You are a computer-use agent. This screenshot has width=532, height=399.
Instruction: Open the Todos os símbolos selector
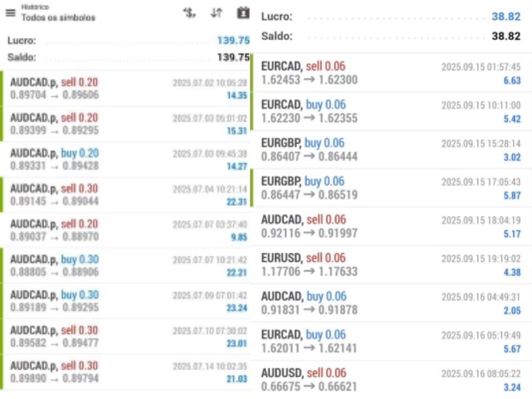[x=59, y=18]
